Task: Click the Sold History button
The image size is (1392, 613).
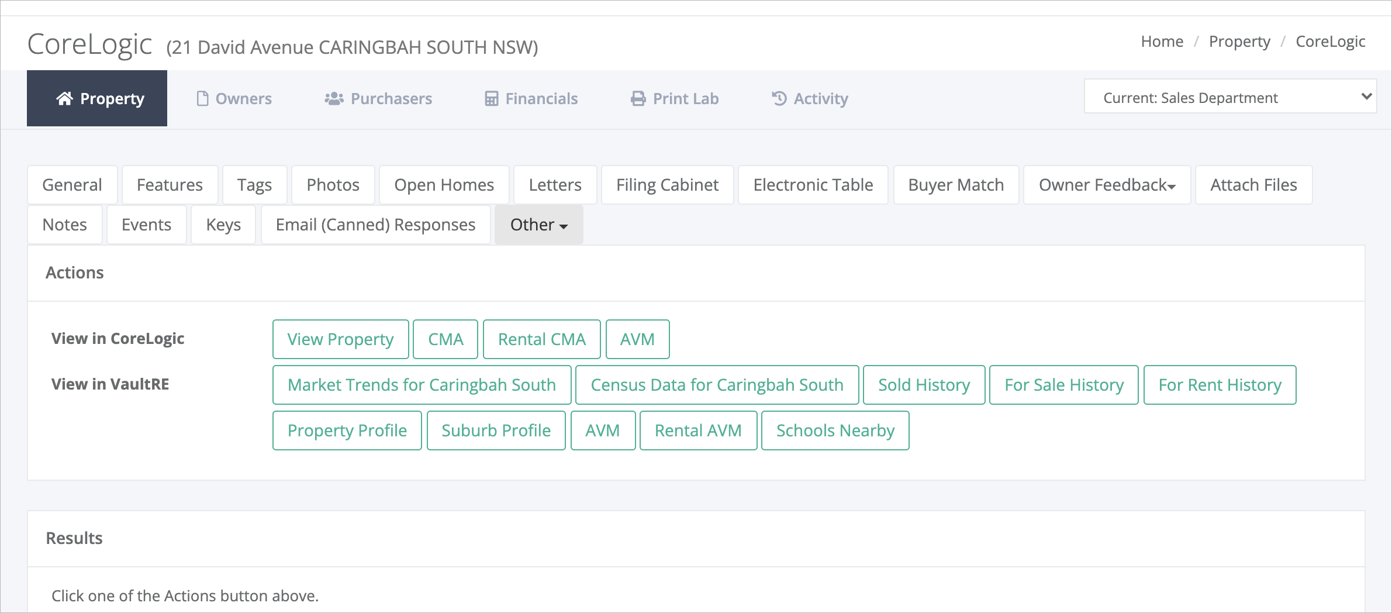Action: [924, 385]
